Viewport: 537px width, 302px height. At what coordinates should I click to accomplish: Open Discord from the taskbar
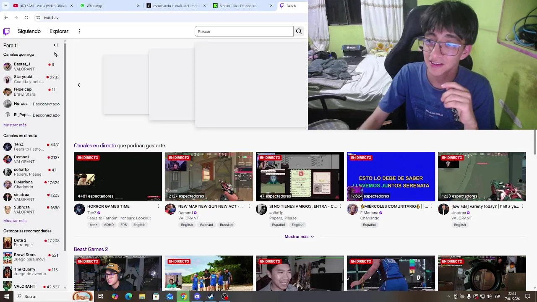197,297
